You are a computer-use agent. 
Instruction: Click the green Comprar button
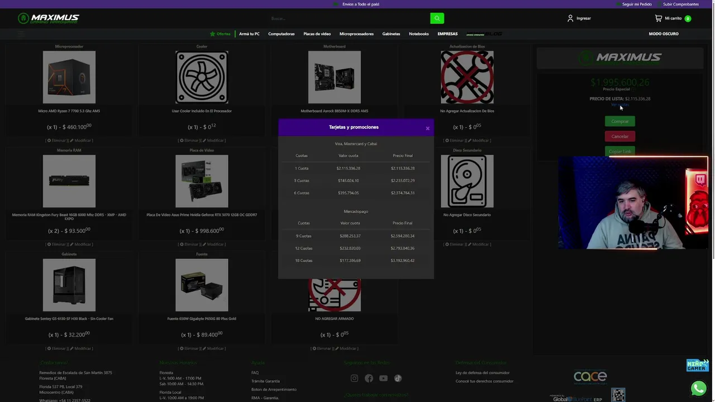[x=620, y=121]
